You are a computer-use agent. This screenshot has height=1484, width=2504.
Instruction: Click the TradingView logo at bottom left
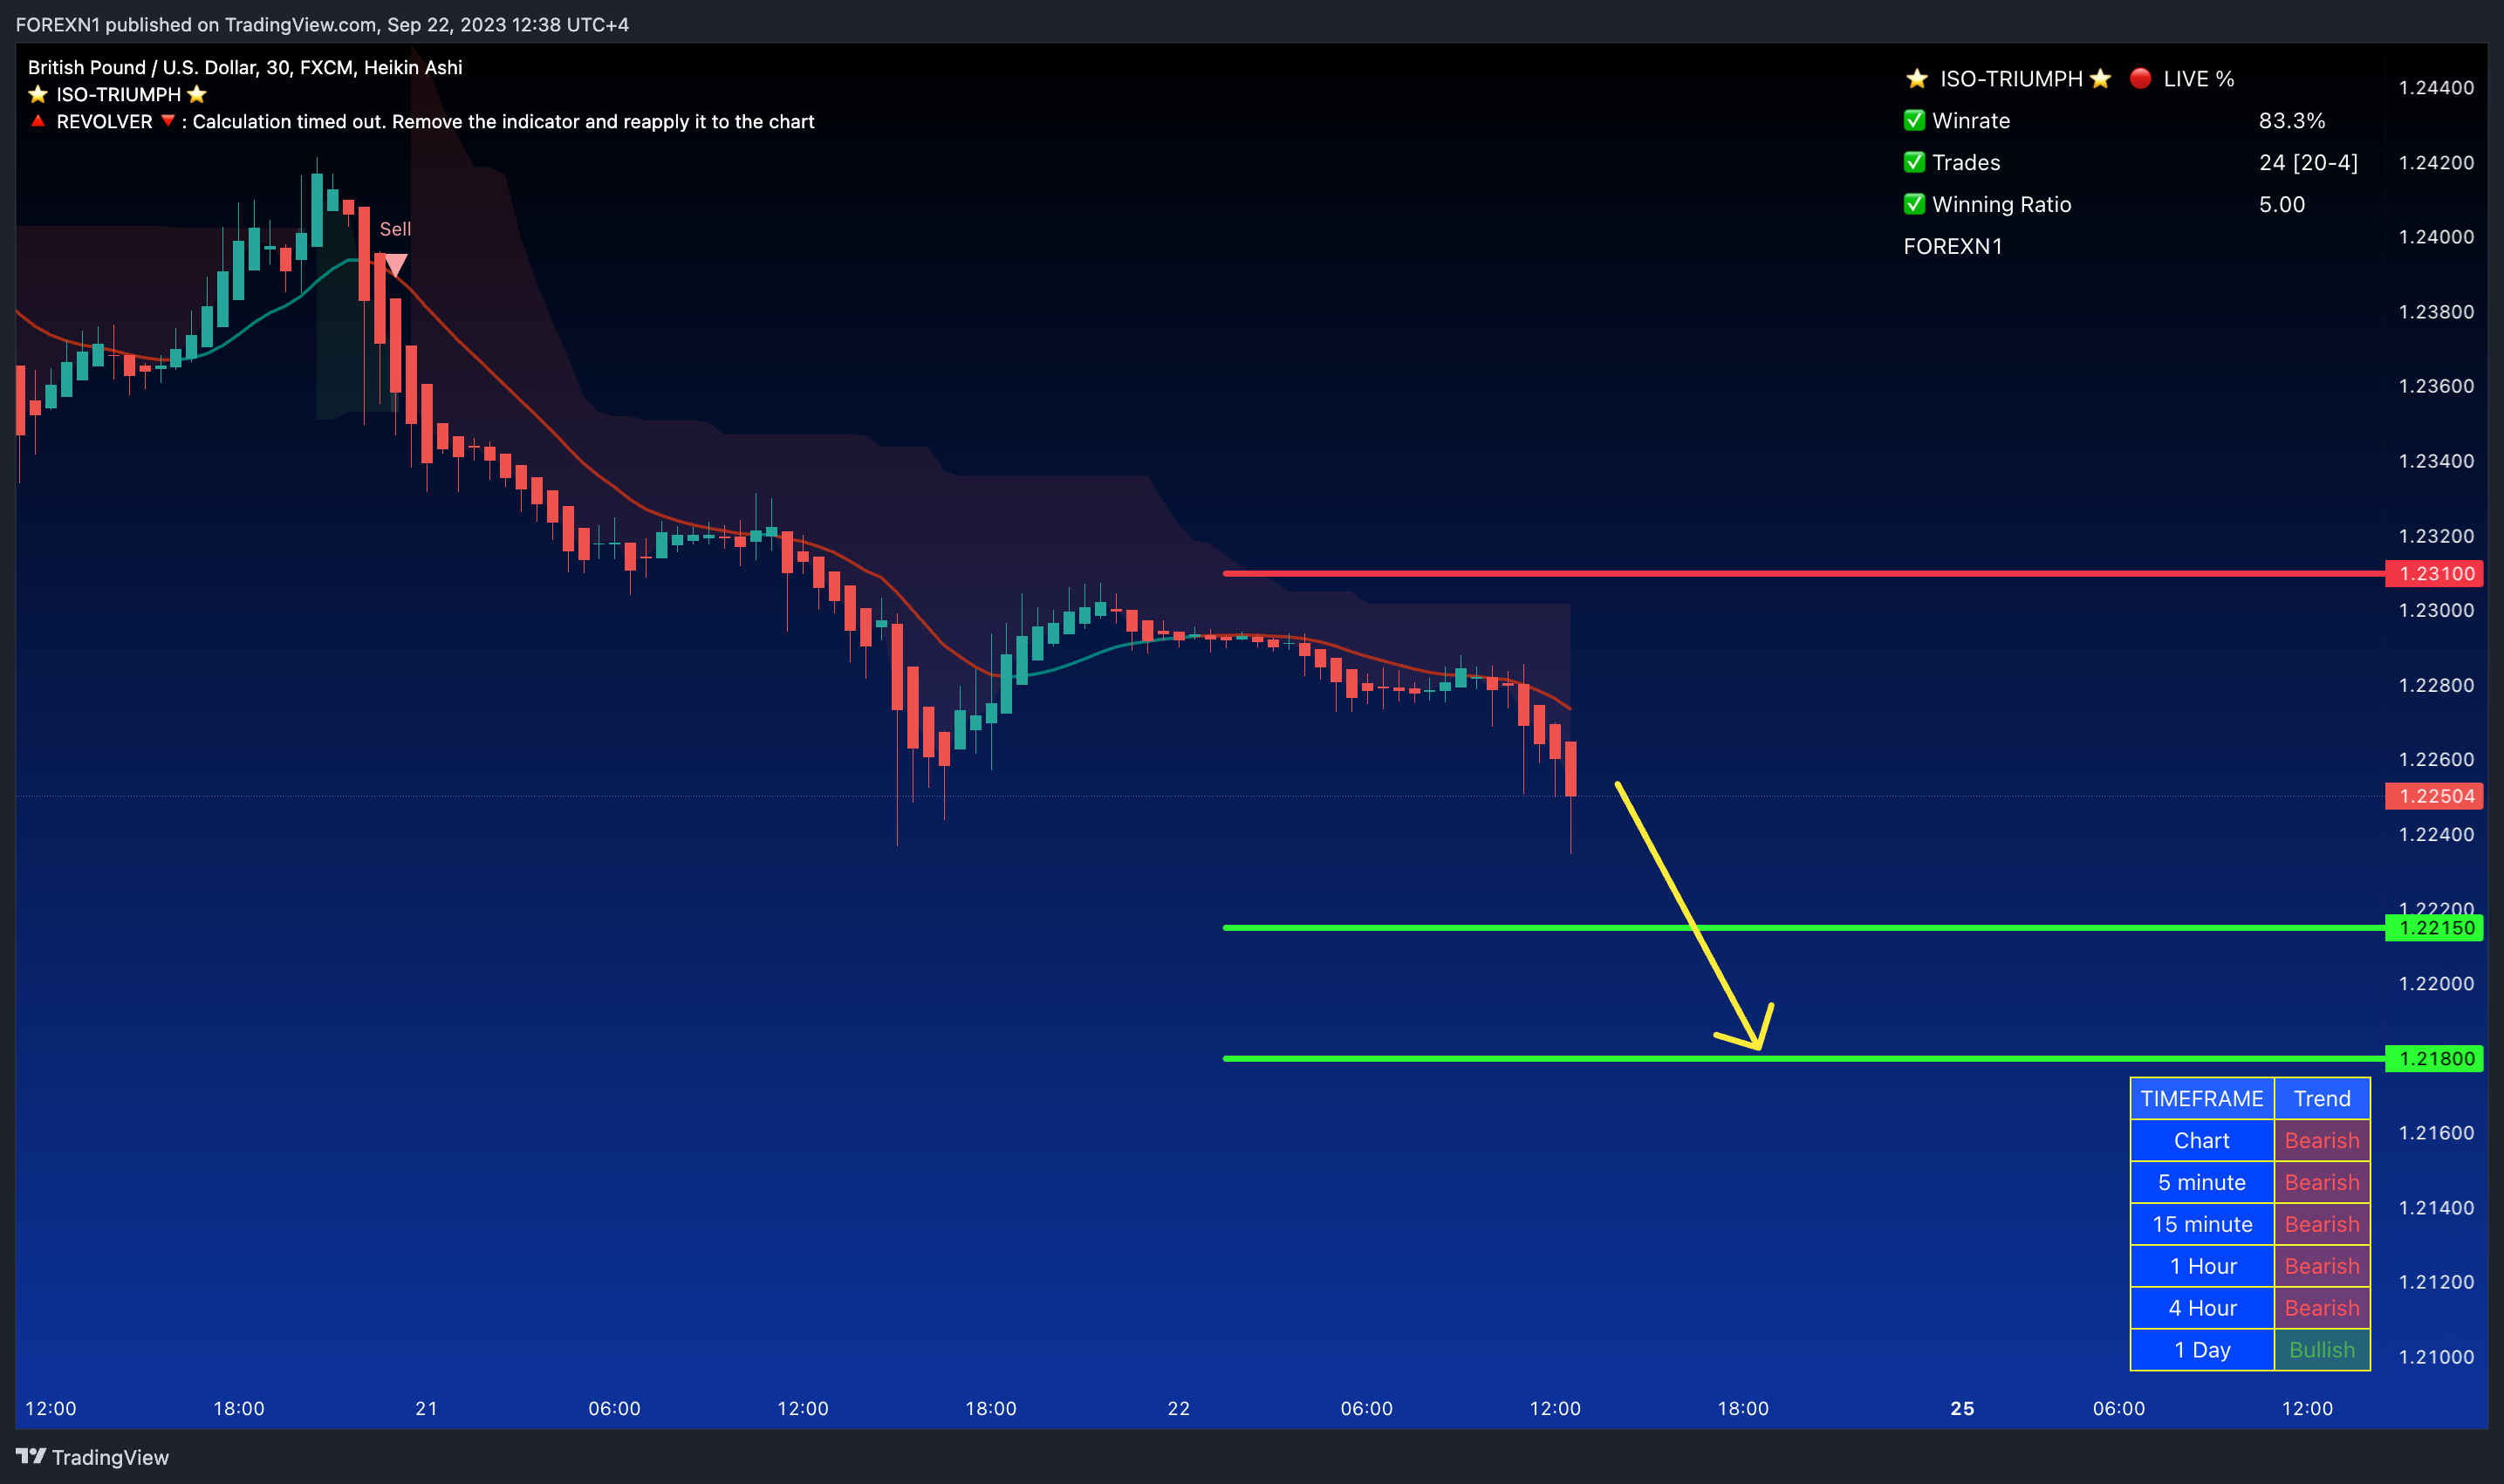click(92, 1457)
